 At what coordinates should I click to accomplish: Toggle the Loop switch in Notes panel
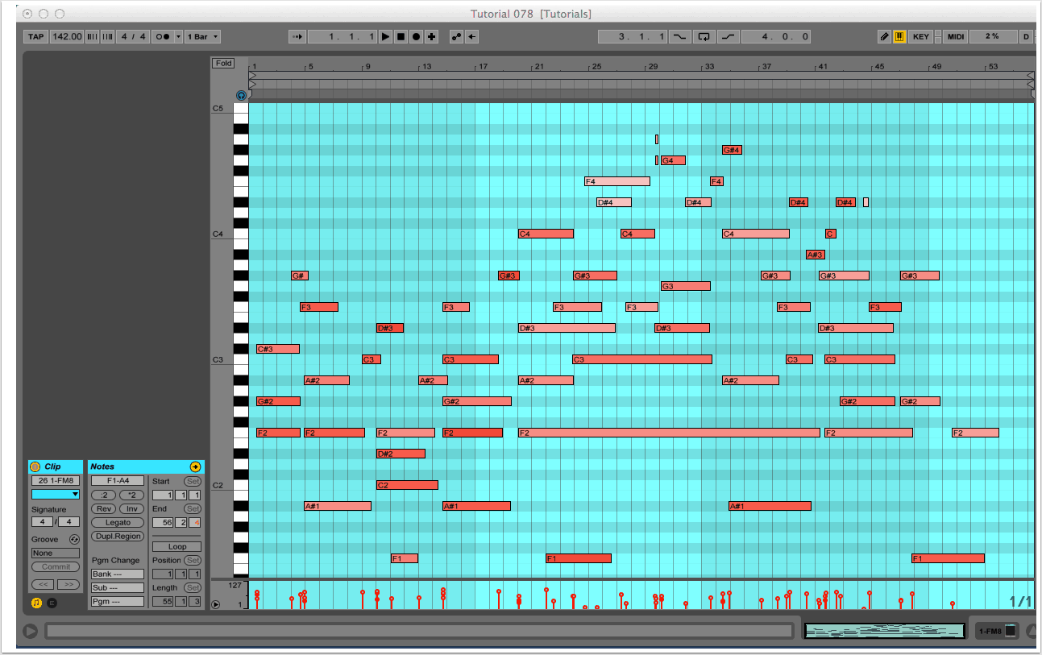tap(176, 546)
